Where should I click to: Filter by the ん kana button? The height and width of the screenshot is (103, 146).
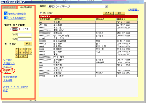point(17,56)
